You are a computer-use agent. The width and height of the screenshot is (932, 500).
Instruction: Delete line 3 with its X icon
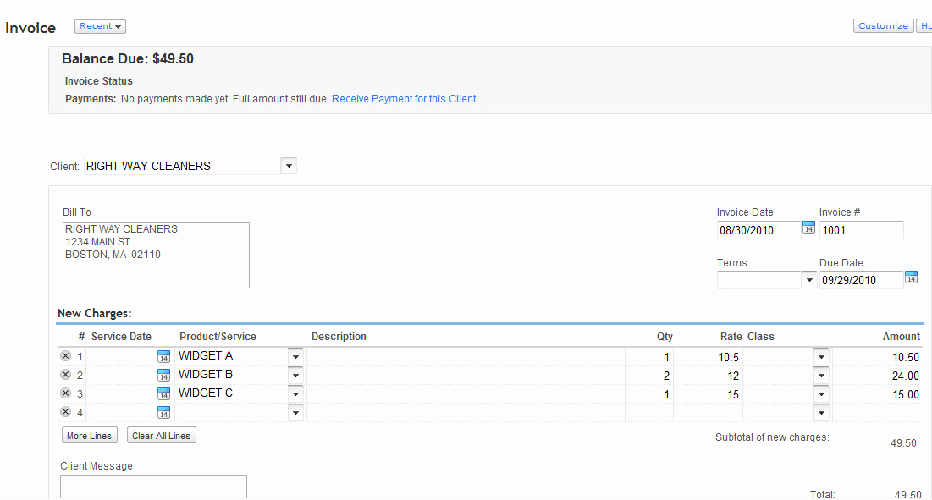(x=65, y=393)
